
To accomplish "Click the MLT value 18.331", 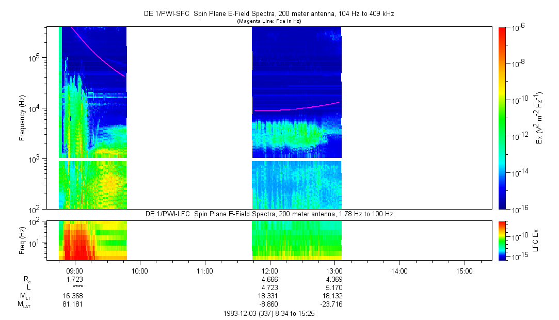I will pos(268,296).
